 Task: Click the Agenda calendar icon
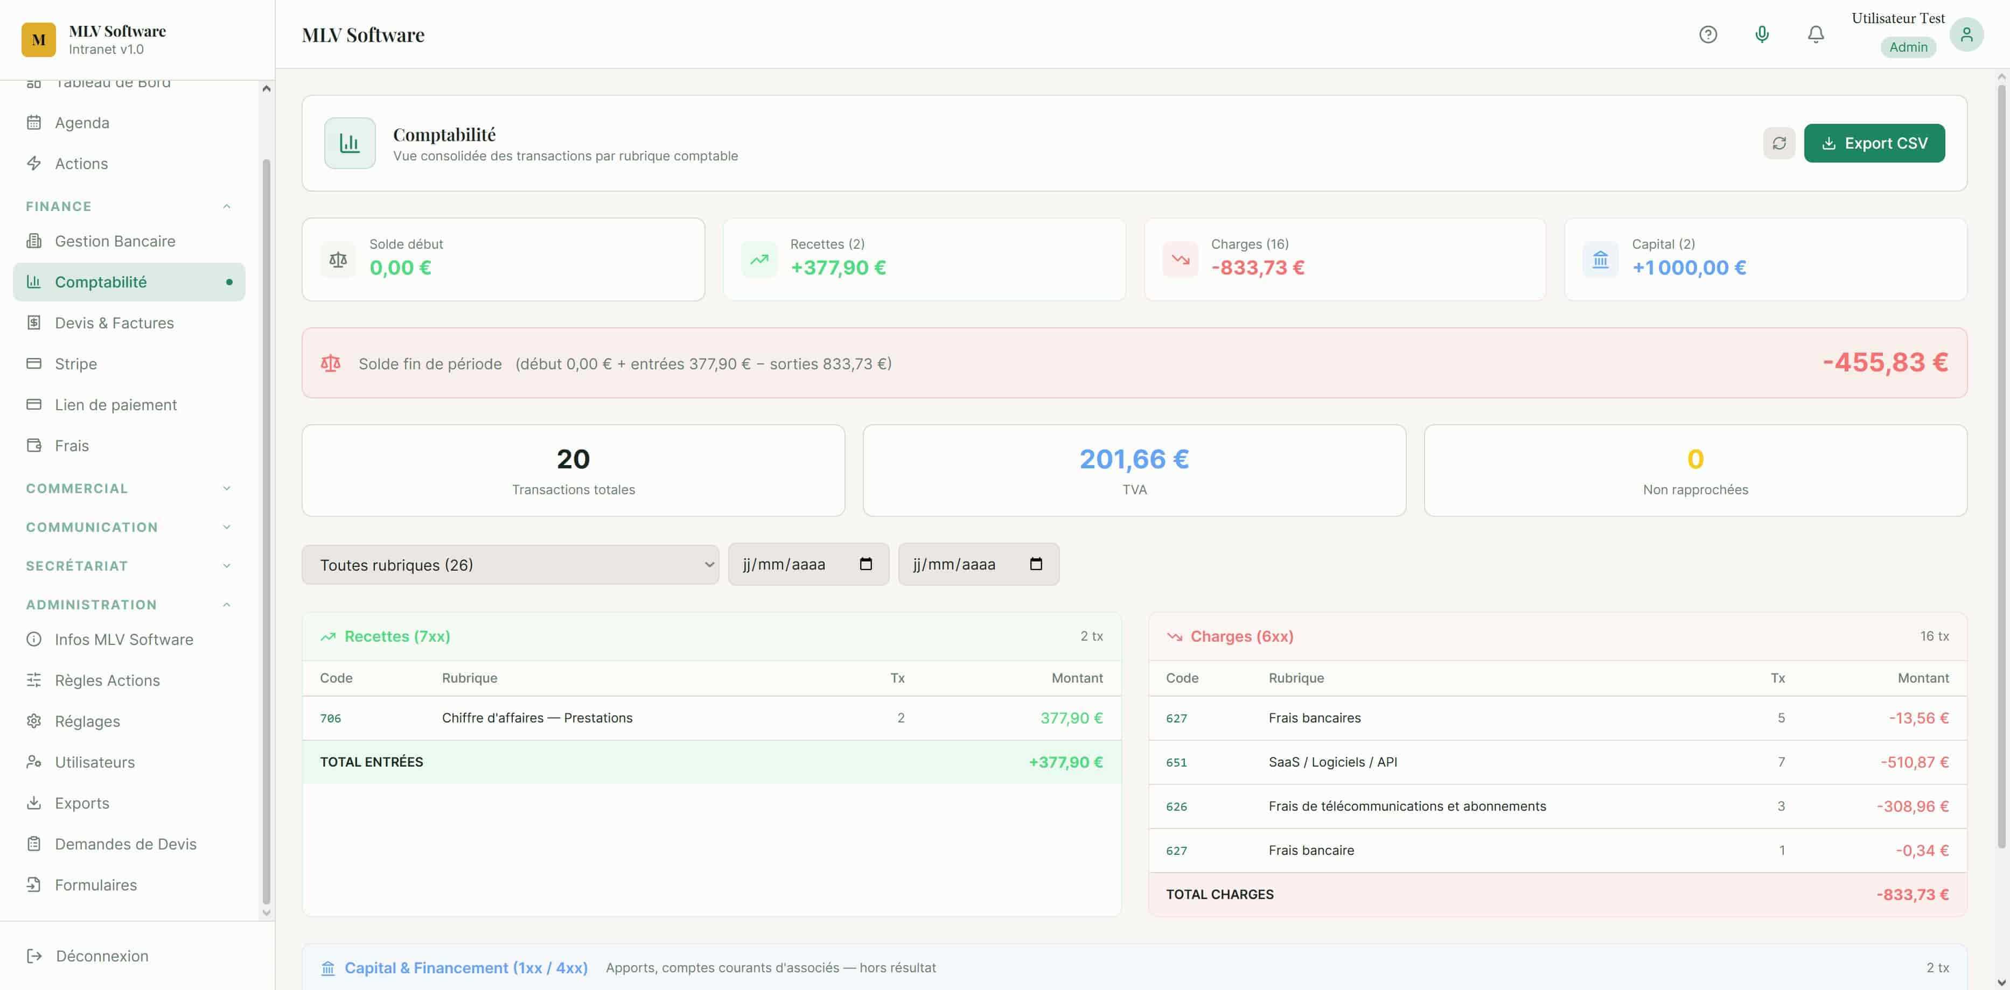click(33, 123)
